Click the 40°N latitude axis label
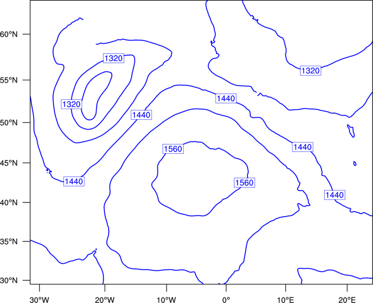Screen dimensions: 373x303 pos(9,203)
